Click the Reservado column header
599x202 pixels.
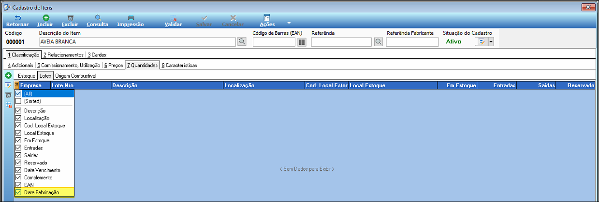click(x=576, y=85)
